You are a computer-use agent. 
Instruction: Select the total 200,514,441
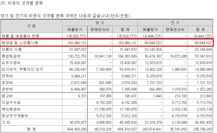pos(152,129)
